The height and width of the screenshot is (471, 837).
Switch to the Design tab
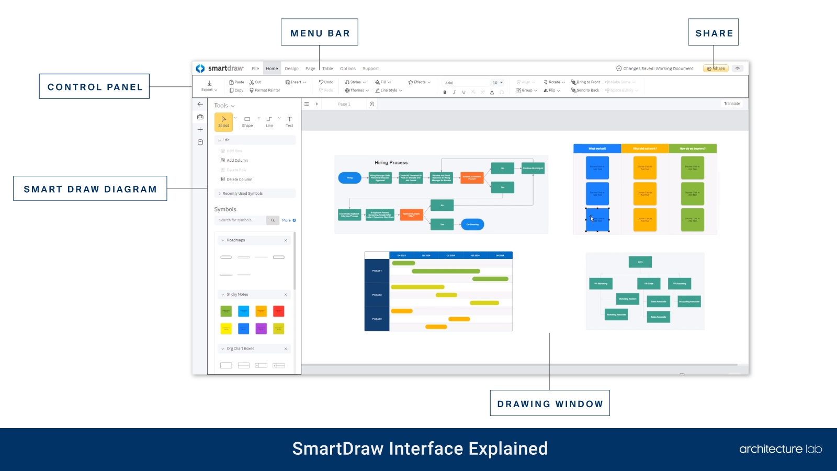291,69
